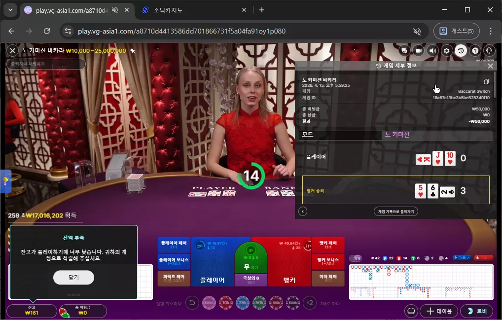This screenshot has height=320, width=502.
Task: Click the game ID 18a67c13bc3b5be828340f10
Action: 461,98
